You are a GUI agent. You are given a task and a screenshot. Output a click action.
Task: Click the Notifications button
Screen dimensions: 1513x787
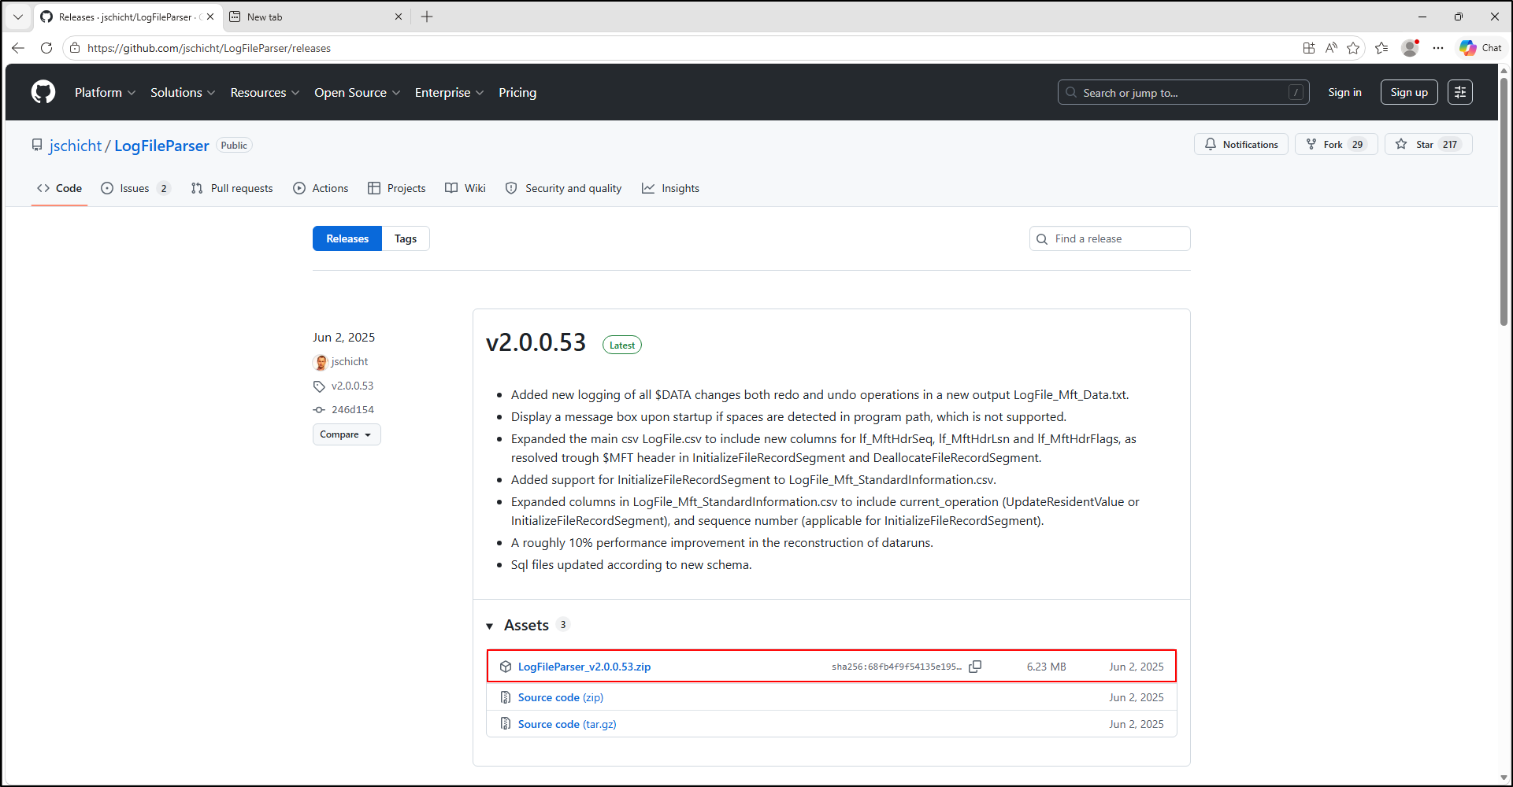pos(1241,144)
